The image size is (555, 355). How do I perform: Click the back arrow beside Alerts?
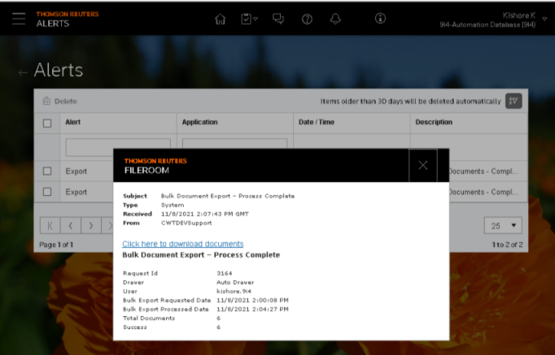point(23,72)
